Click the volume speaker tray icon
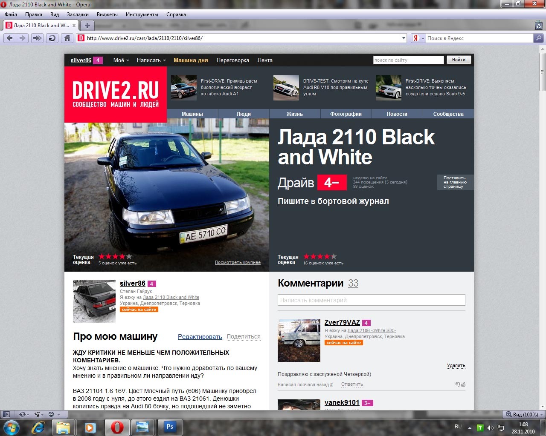 [x=490, y=428]
